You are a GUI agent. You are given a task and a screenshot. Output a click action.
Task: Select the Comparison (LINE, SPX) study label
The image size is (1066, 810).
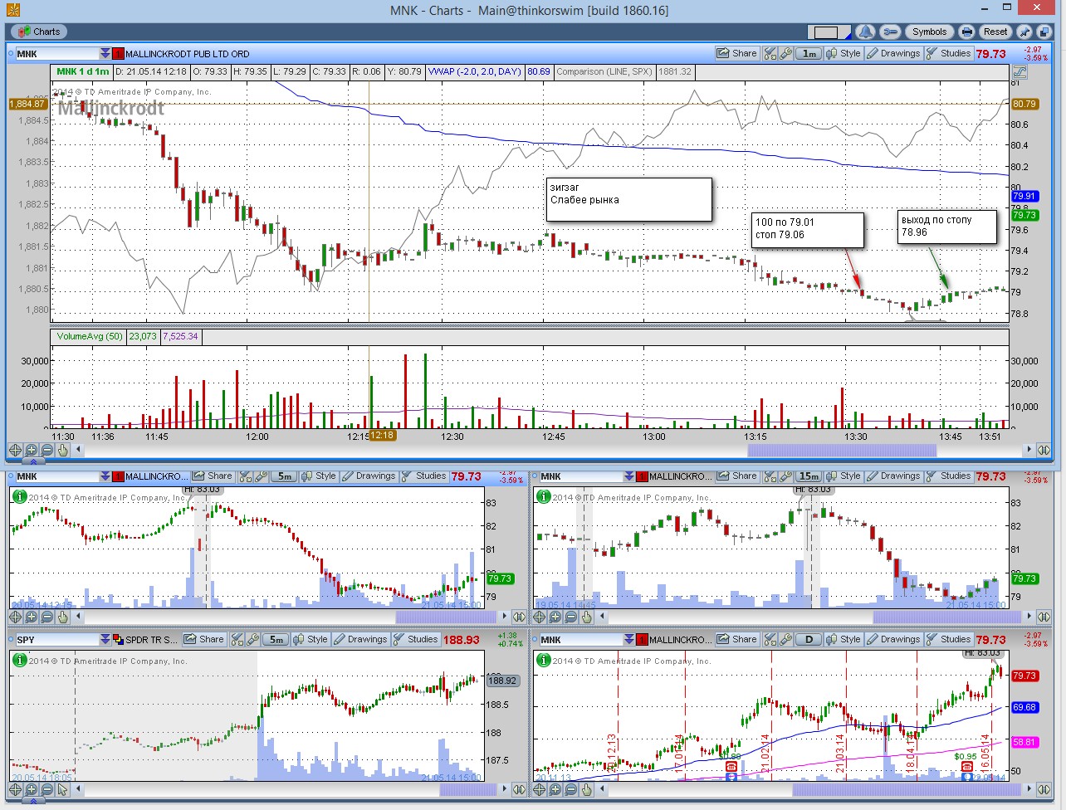pos(604,72)
